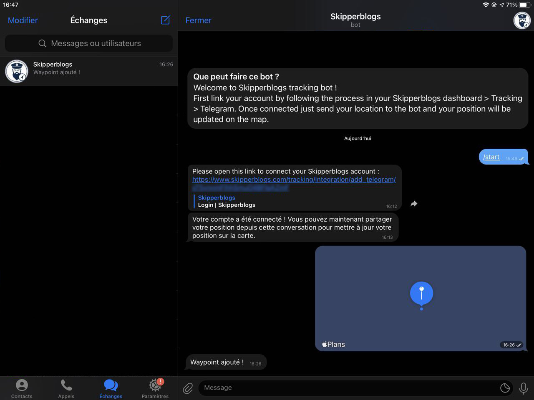534x400 pixels.
Task: Tap the Que peut faire ce bot description
Action: tap(358, 98)
